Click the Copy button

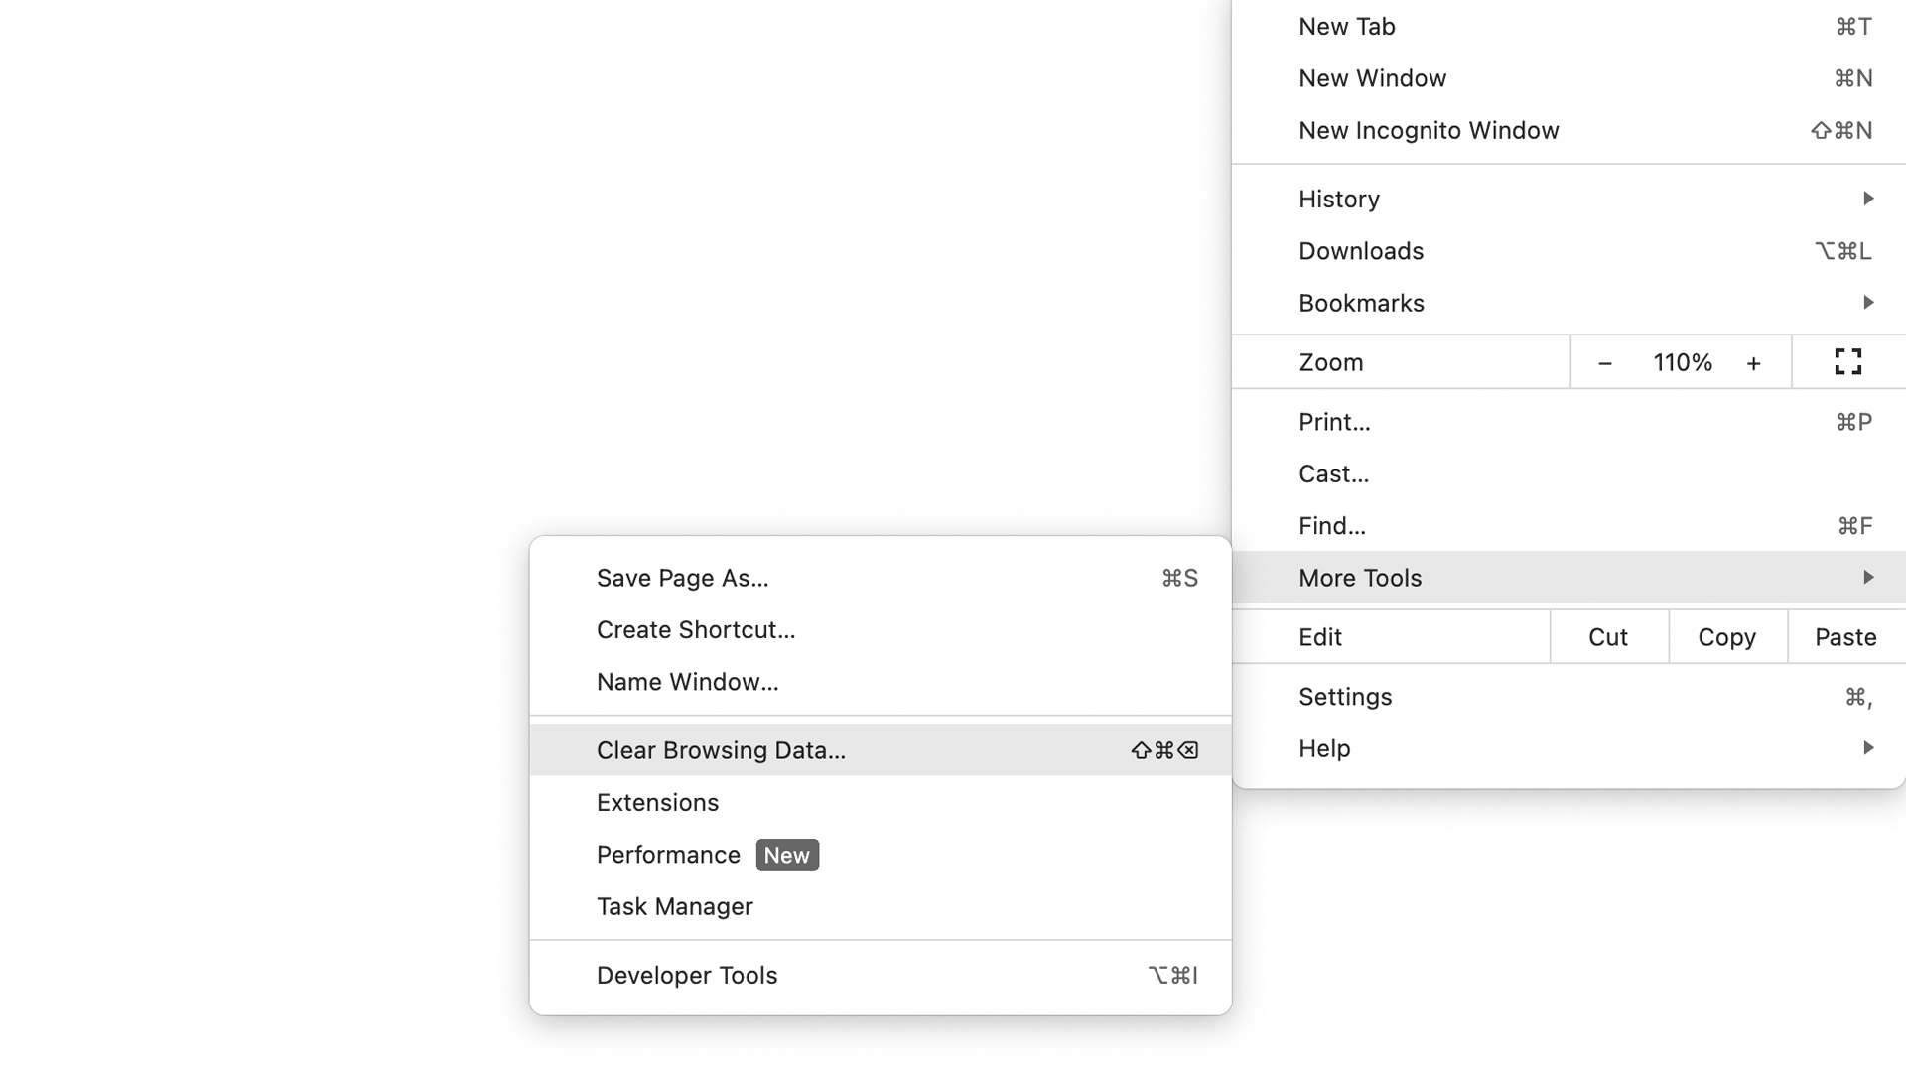[x=1727, y=637]
